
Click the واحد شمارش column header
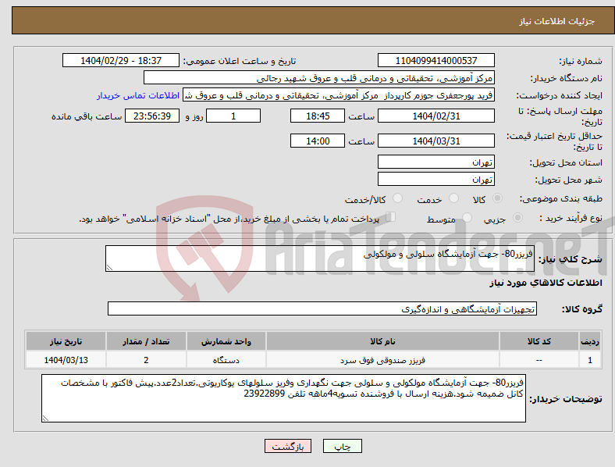coord(226,341)
